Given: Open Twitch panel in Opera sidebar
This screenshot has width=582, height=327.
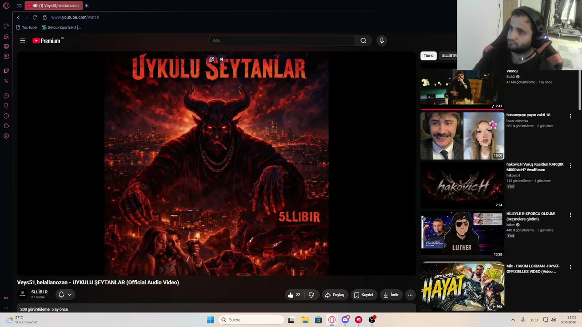Looking at the screenshot, I should click(6, 71).
